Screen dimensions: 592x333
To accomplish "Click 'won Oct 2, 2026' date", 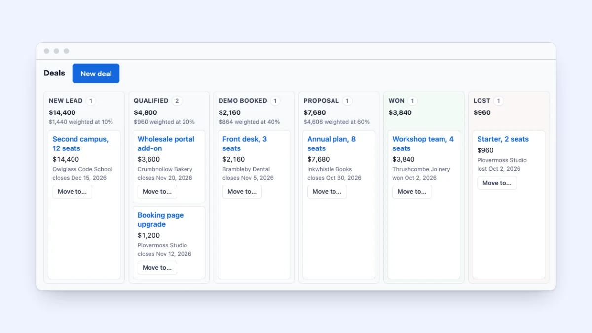I will (x=414, y=178).
